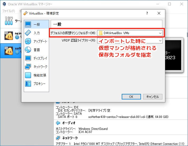Click the VRDP 認証ライブラリー(R) label
188x146 pixels.
(79, 40)
